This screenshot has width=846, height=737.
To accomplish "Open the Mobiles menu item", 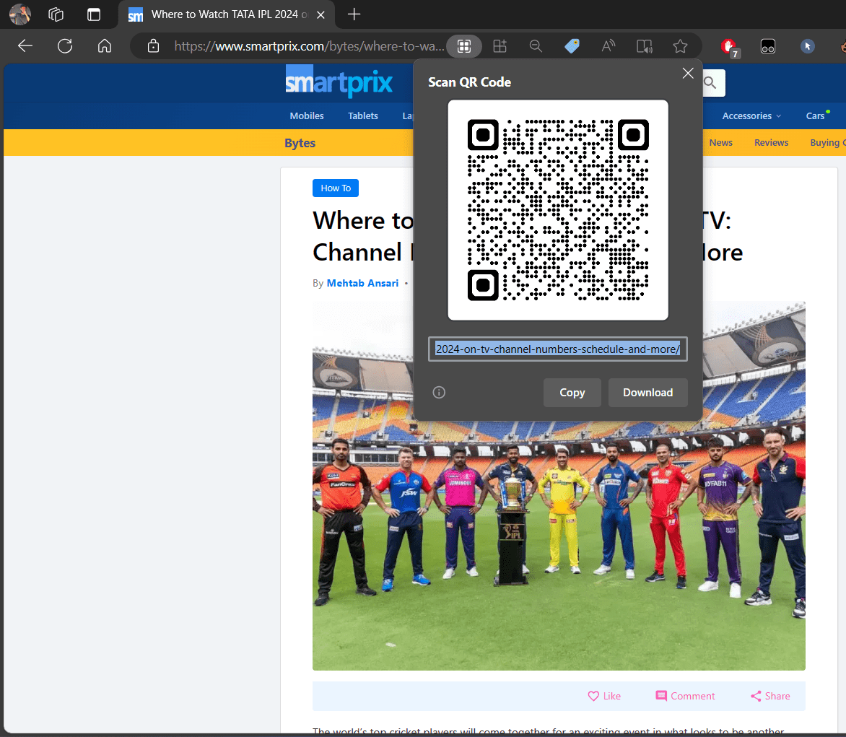I will coord(307,115).
